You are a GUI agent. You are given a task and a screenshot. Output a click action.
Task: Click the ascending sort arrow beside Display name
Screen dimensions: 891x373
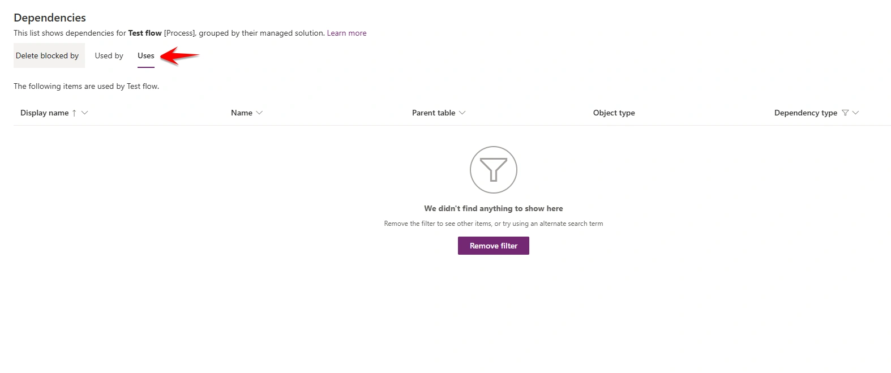tap(74, 113)
